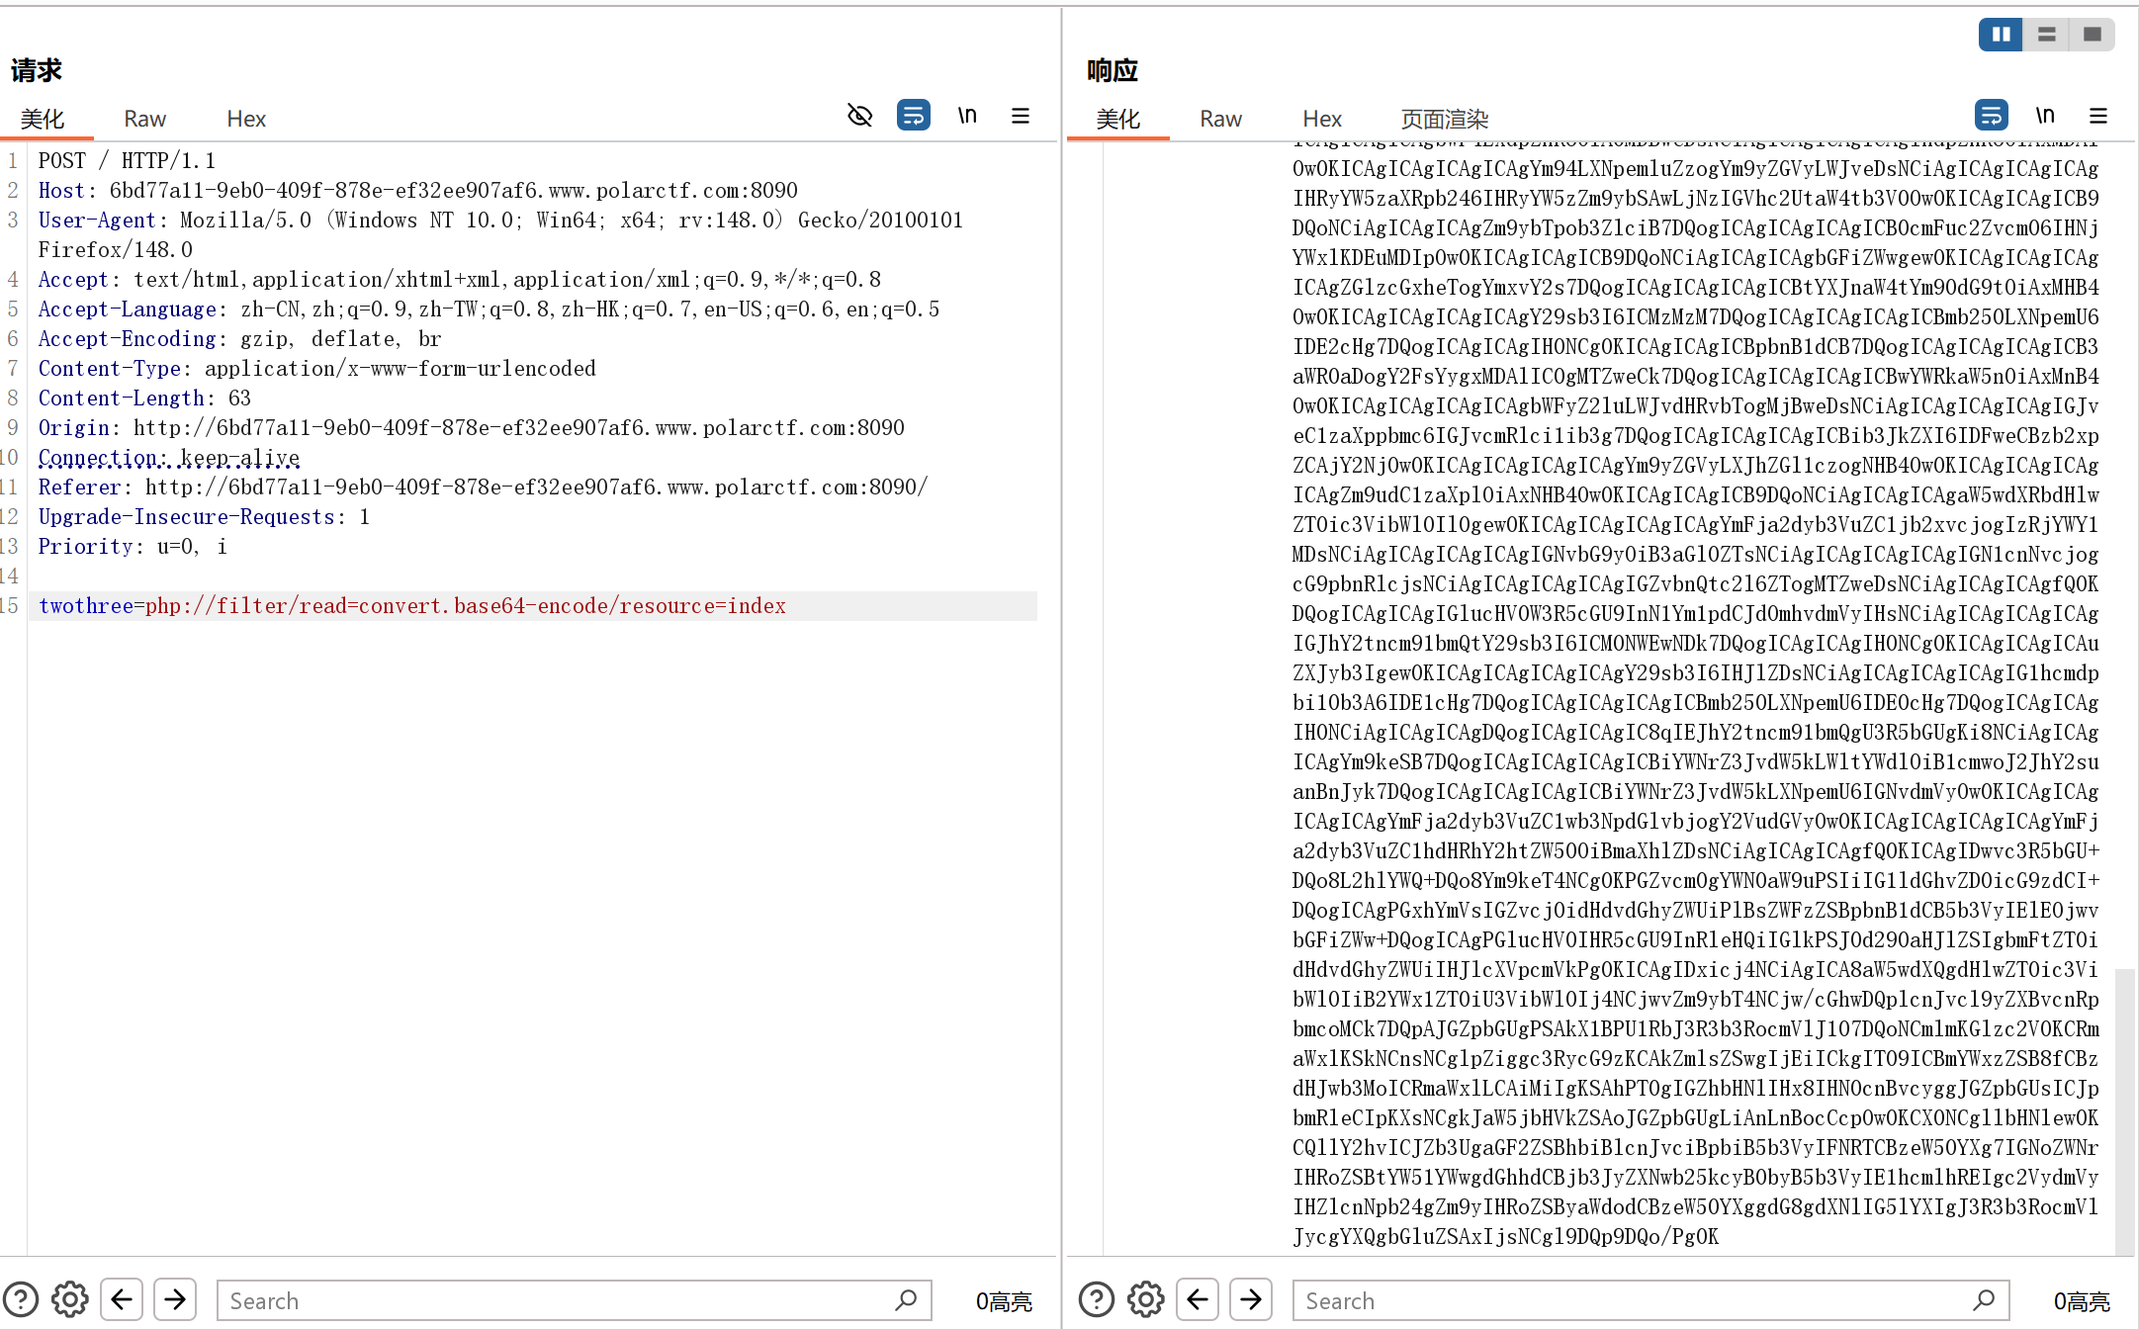Image resolution: width=2139 pixels, height=1329 pixels.
Task: Toggle hidden characters eye icon in request
Action: (x=859, y=116)
